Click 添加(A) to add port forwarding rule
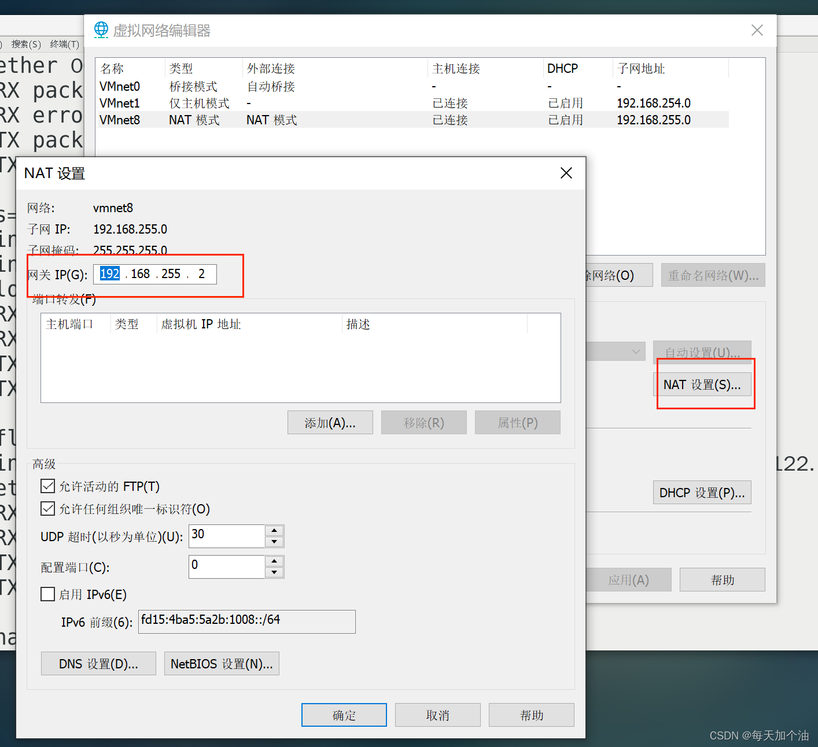 tap(330, 422)
